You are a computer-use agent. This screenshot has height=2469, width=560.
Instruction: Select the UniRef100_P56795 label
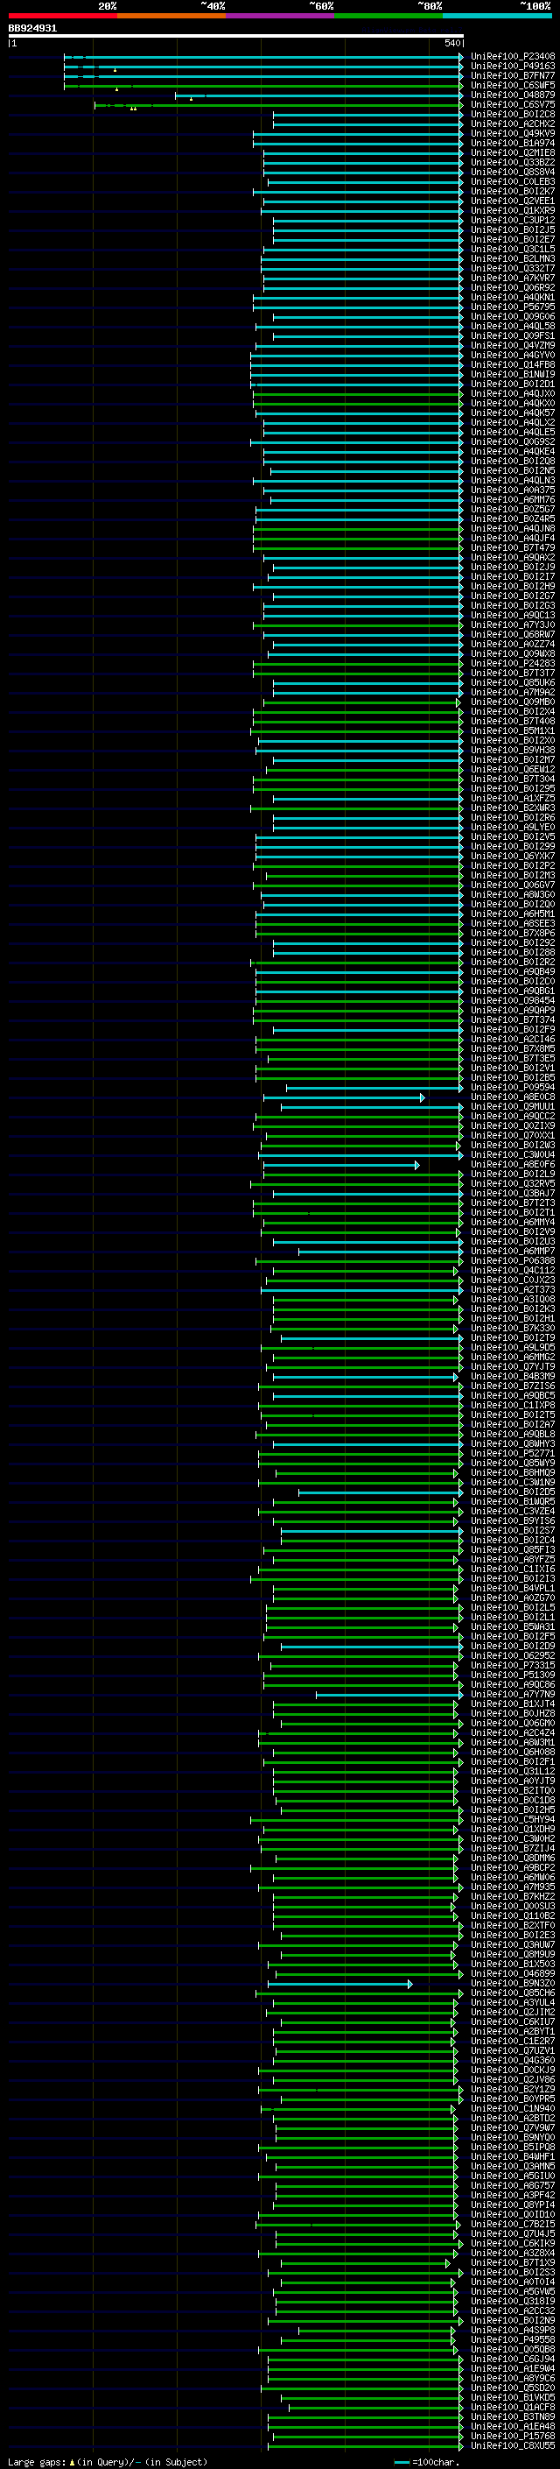coord(513,307)
